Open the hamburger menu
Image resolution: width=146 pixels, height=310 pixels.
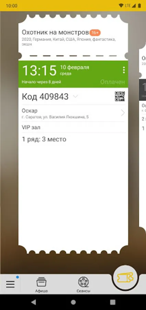click(10, 284)
